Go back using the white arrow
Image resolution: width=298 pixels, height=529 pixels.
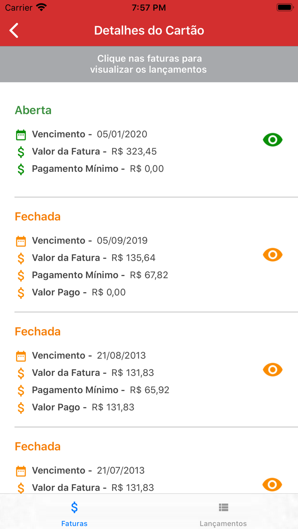(14, 30)
